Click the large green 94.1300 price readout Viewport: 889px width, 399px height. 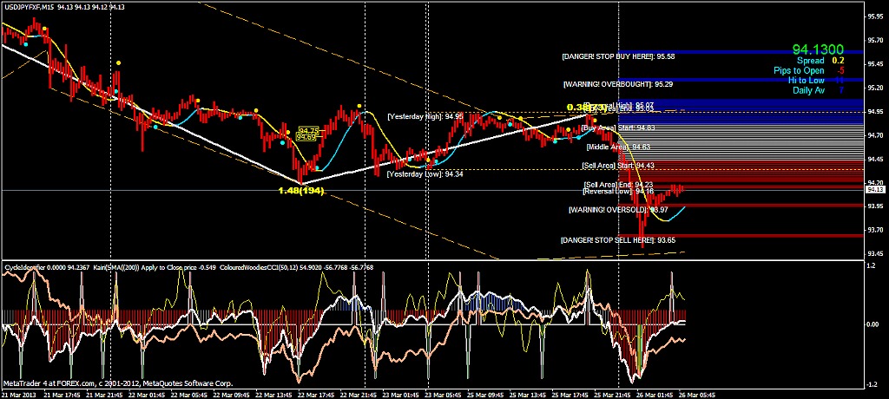(818, 50)
